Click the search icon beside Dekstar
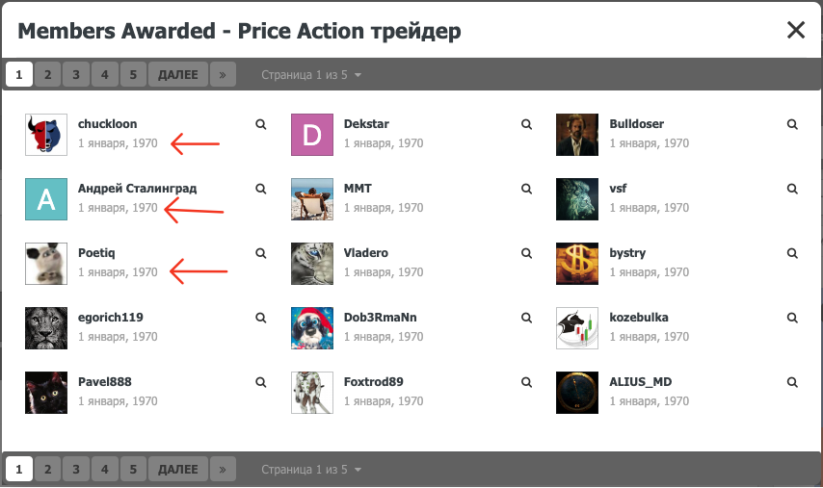Image resolution: width=823 pixels, height=488 pixels. [526, 124]
